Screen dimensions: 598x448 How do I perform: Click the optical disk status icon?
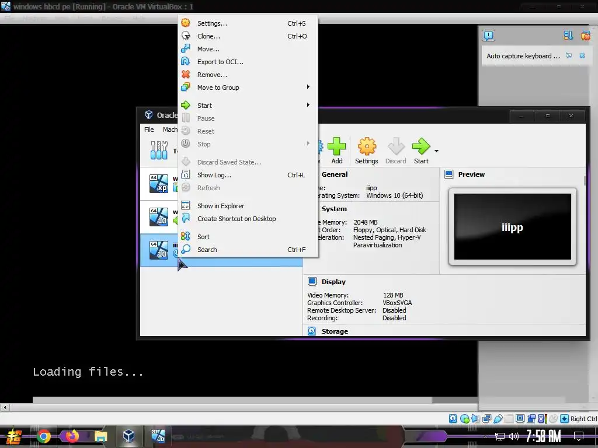[464, 419]
